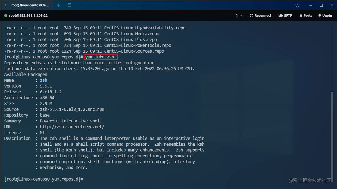Image resolution: width=337 pixels, height=189 pixels.
Task: Click release value 6.el8_1.2
Action: tap(51, 92)
